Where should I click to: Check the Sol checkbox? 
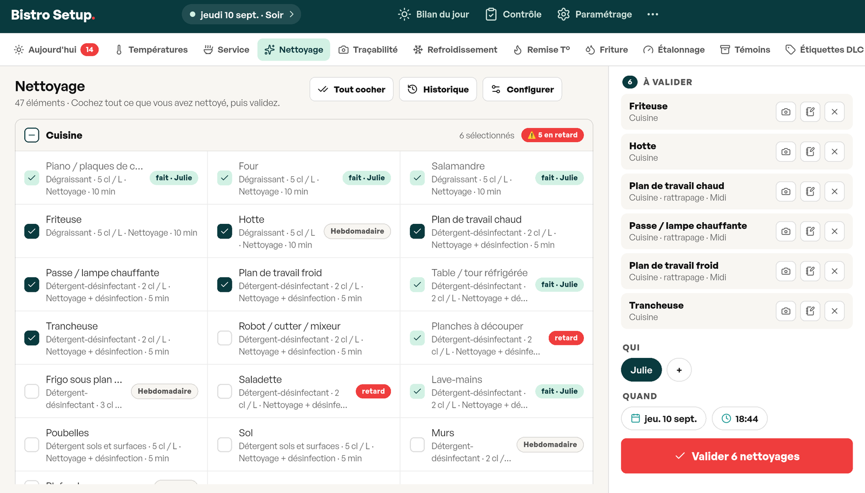click(x=225, y=445)
